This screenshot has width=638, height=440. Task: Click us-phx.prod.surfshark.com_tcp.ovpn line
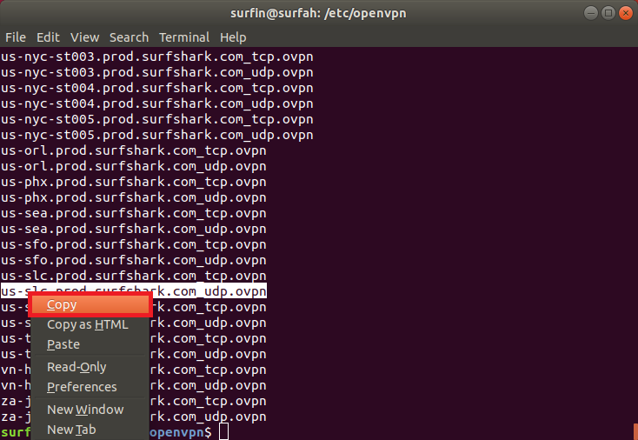tap(134, 182)
